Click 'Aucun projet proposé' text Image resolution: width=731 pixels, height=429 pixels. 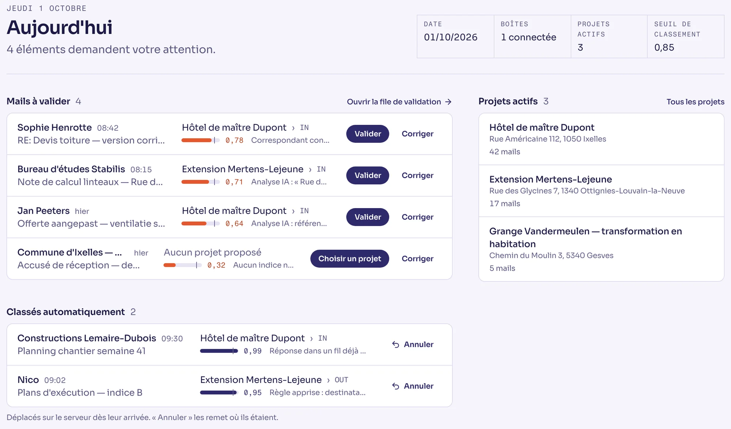[x=212, y=252]
